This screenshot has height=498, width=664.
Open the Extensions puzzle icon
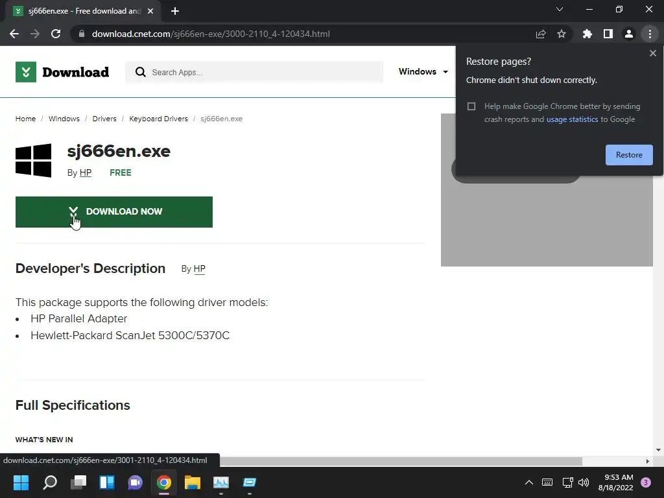tap(587, 34)
